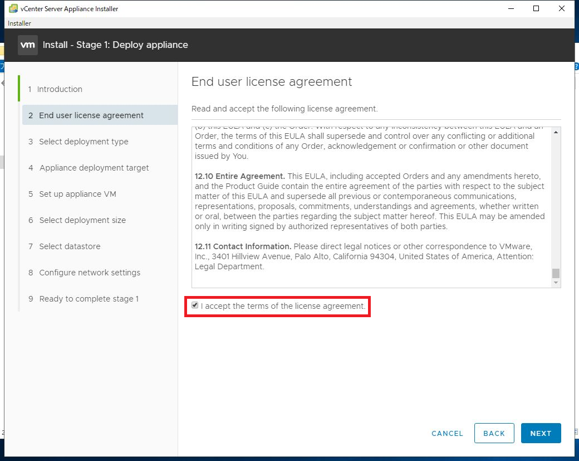Click the BACK button
Viewport: 579px width, 461px height.
[494, 433]
